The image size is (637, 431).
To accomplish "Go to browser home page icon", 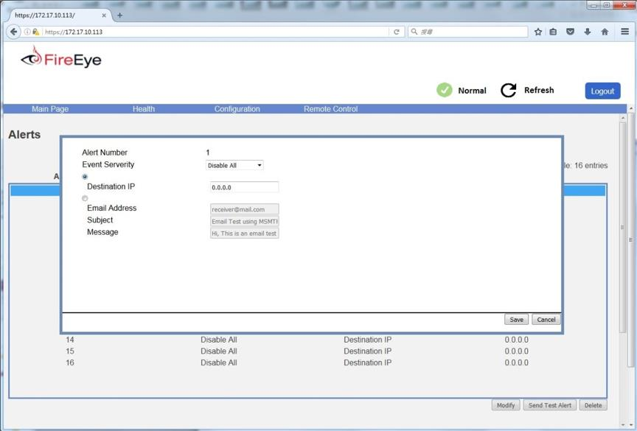I will coord(605,32).
